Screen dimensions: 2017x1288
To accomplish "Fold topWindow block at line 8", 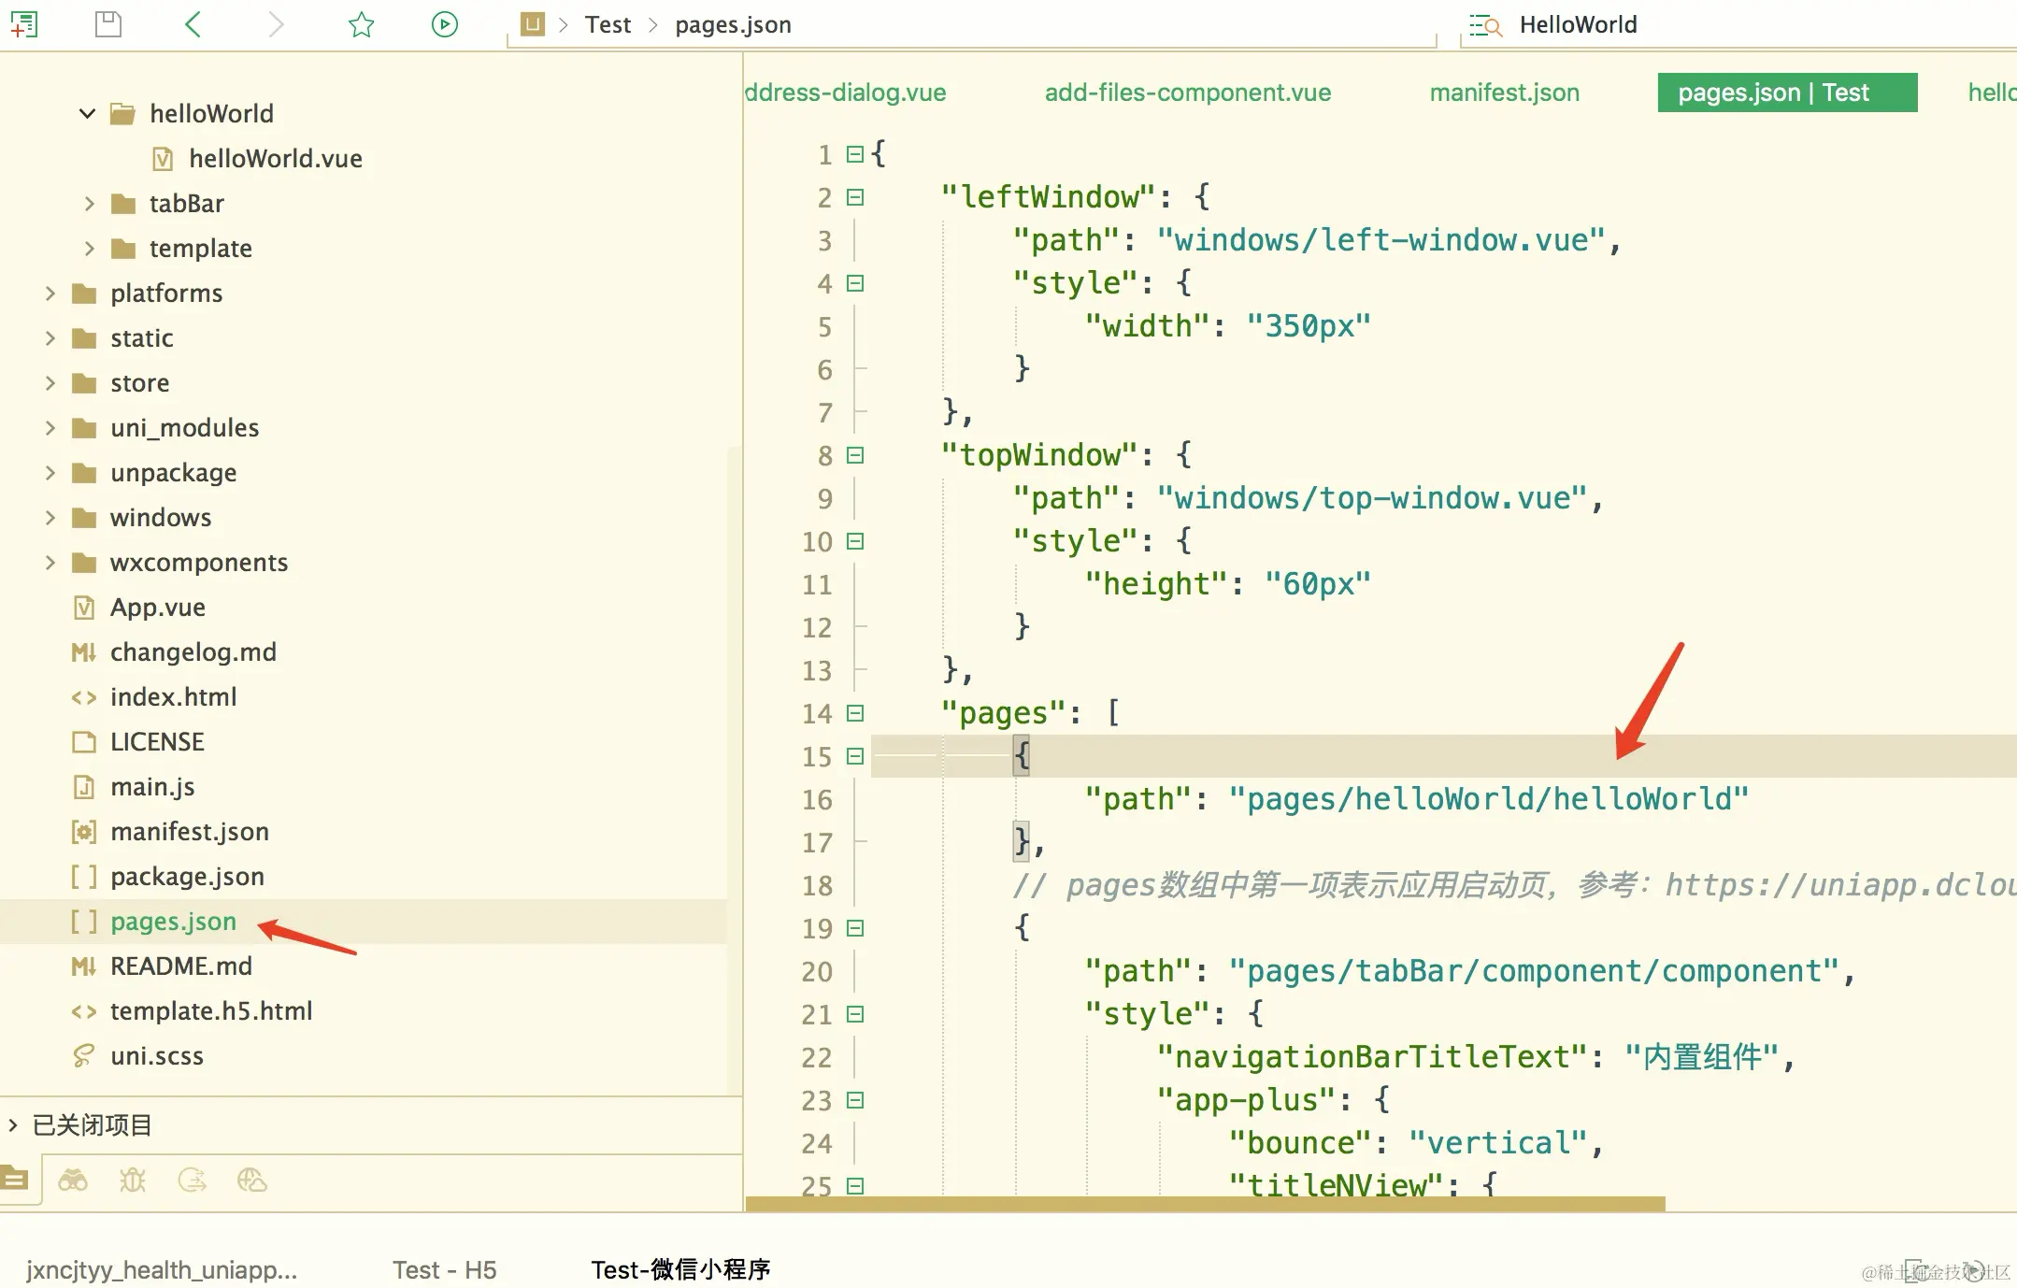I will pos(854,455).
